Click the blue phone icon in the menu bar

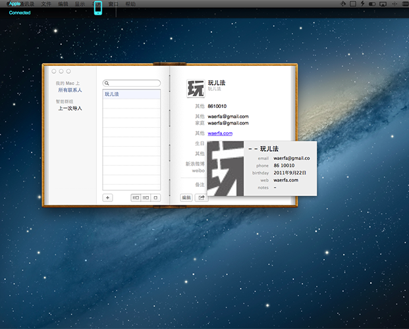click(x=98, y=8)
